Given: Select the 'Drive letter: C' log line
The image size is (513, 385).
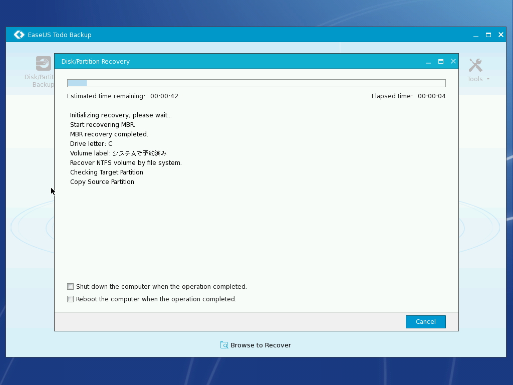Looking at the screenshot, I should (x=91, y=144).
